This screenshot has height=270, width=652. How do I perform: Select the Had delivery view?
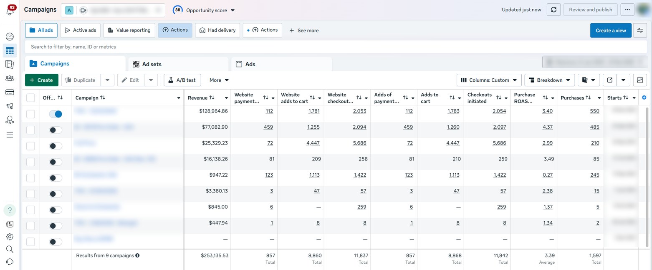click(x=217, y=30)
